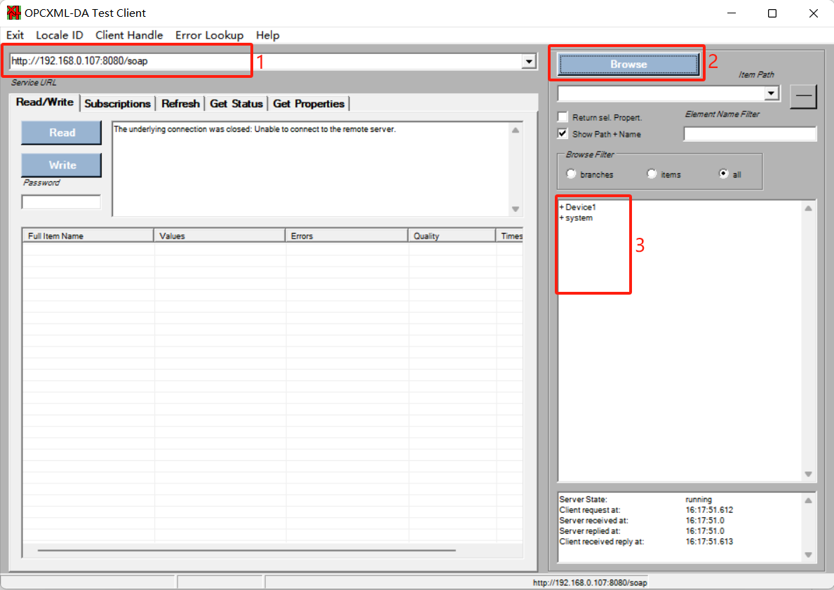Open the Help menu
Image resolution: width=834 pixels, height=590 pixels.
267,35
